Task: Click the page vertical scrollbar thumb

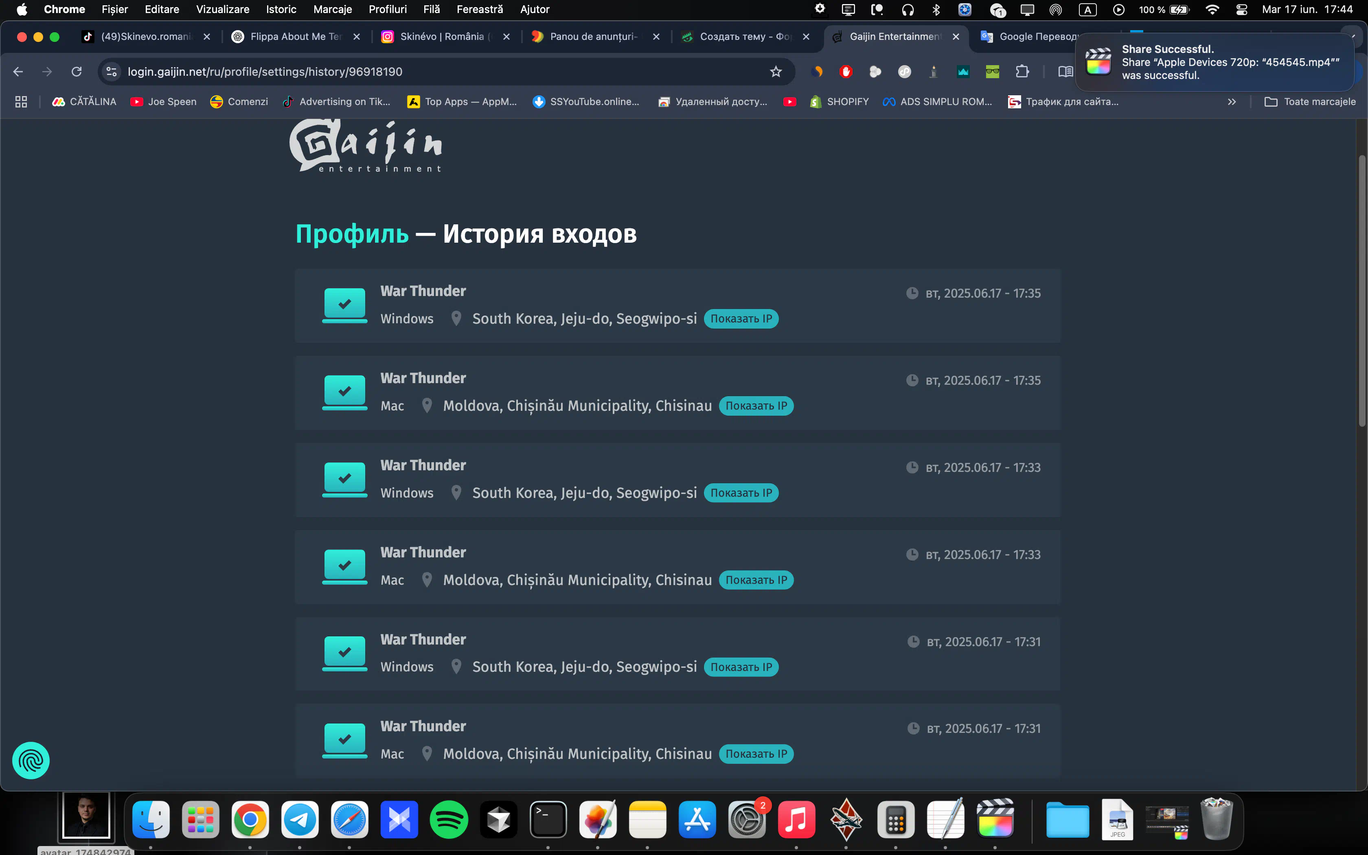Action: click(x=1362, y=291)
